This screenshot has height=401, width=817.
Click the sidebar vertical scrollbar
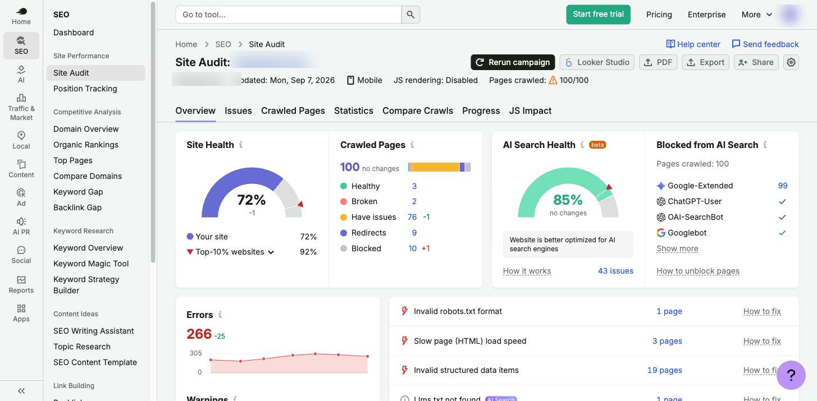pos(153,132)
